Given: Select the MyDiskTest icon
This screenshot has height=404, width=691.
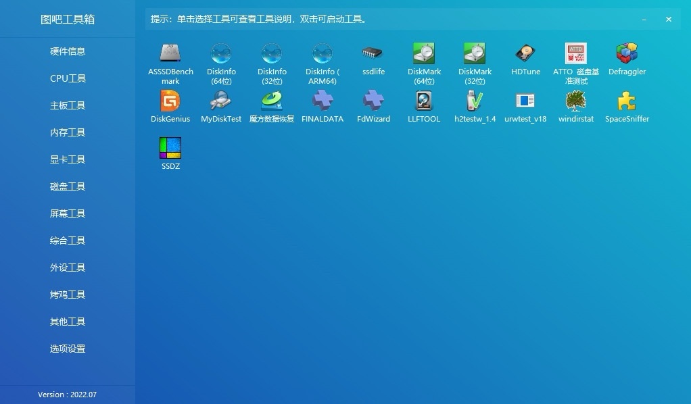Looking at the screenshot, I should point(221,101).
